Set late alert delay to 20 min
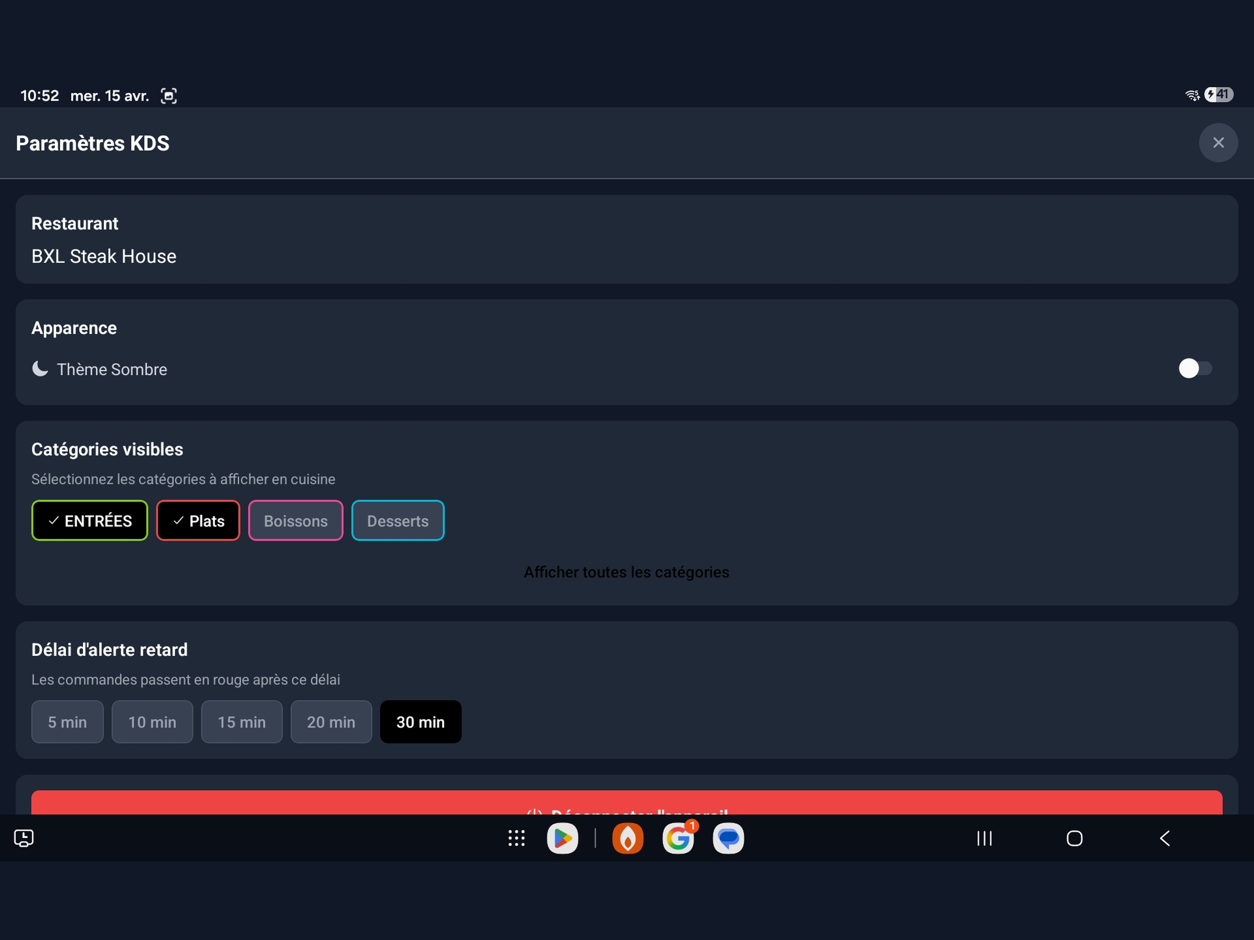This screenshot has height=940, width=1254. coord(331,722)
